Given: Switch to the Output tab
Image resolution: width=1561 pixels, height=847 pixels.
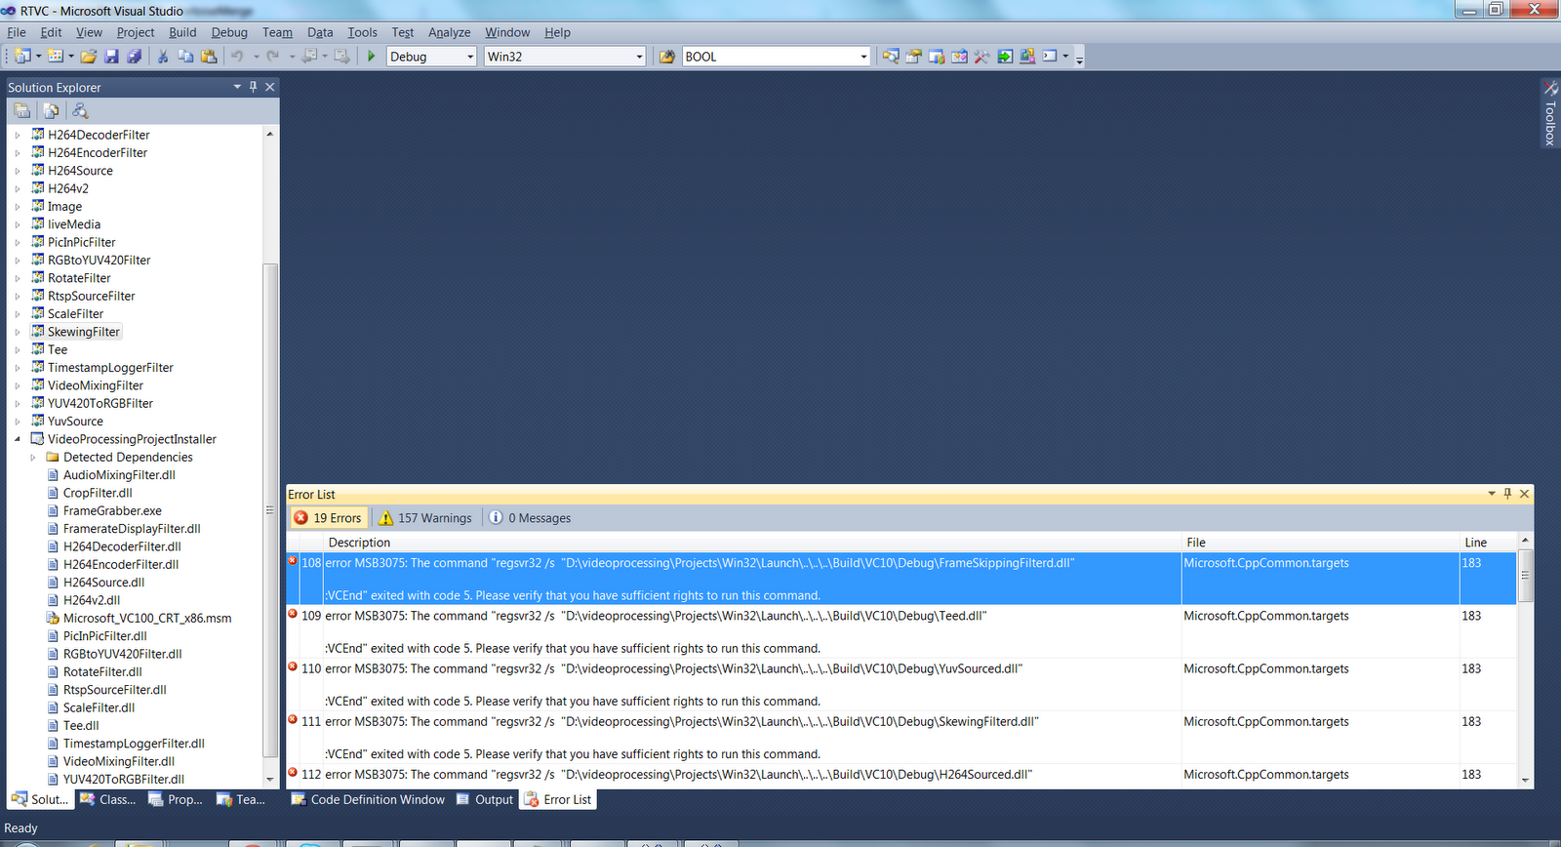Looking at the screenshot, I should [x=485, y=799].
